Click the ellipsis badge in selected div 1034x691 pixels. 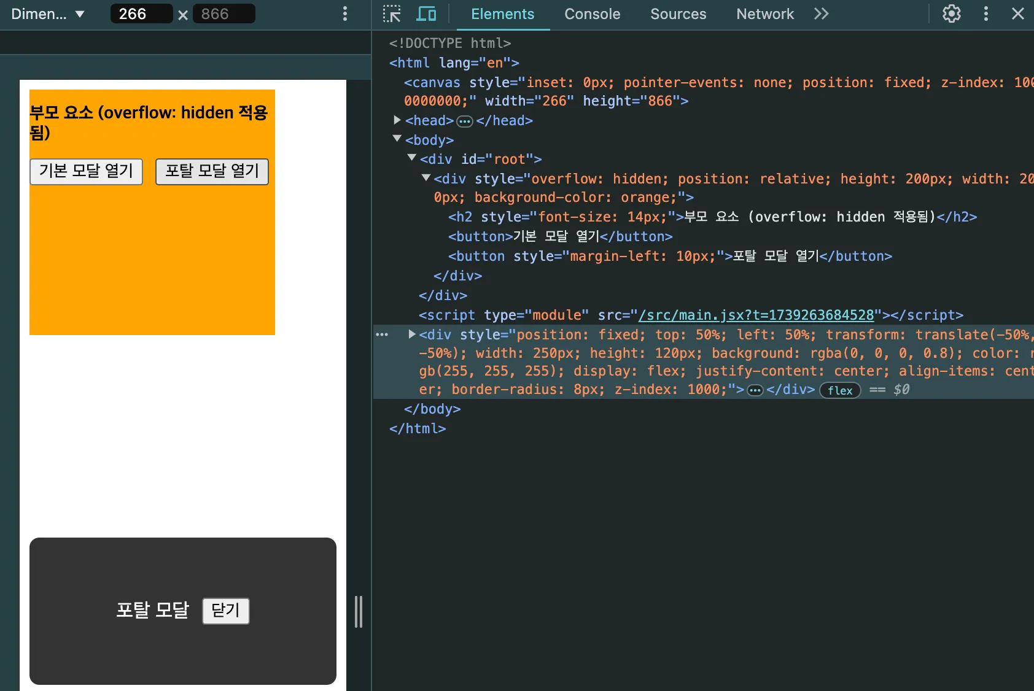(755, 390)
